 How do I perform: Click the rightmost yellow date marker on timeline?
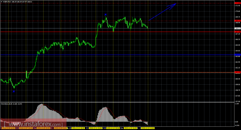point(148,128)
